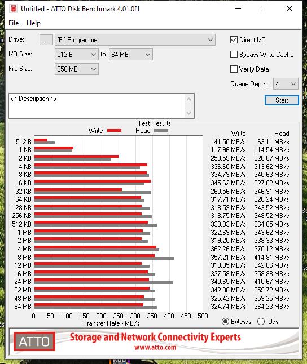
Task: Minimize the ATTO Disk Benchmark window
Action: [x=238, y=8]
